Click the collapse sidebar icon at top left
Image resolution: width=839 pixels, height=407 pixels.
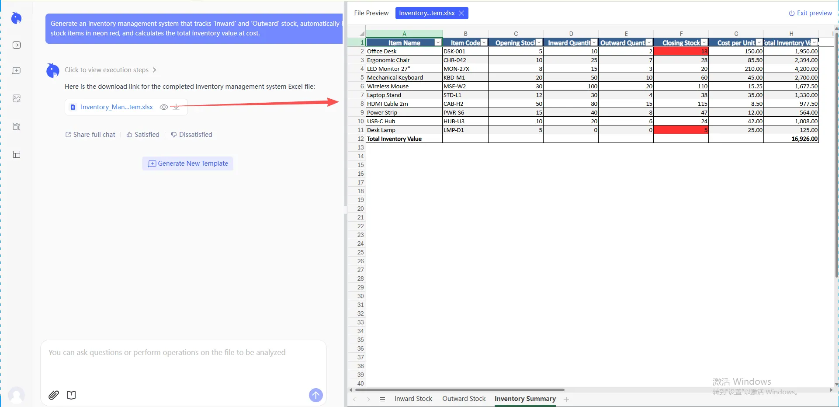(x=17, y=45)
